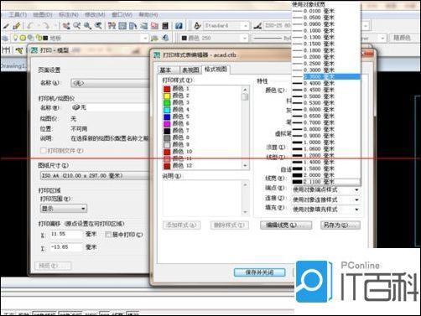
Task: Open the 标注(N) menu
Action: [69, 14]
